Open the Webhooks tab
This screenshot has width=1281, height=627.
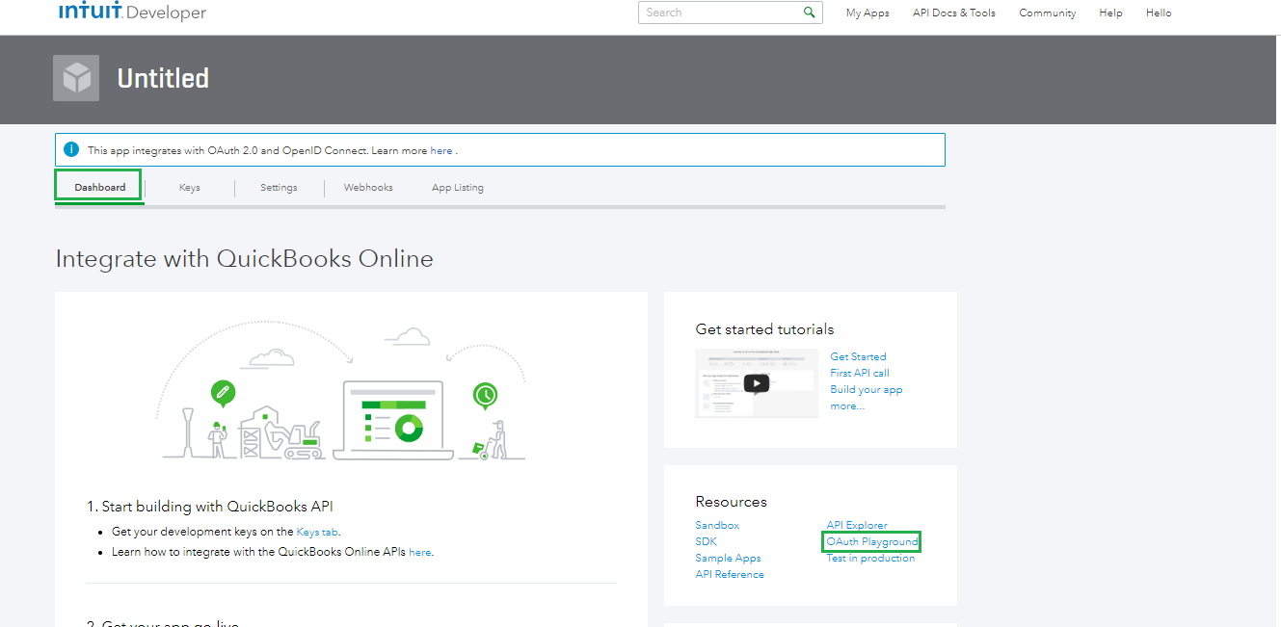[368, 188]
